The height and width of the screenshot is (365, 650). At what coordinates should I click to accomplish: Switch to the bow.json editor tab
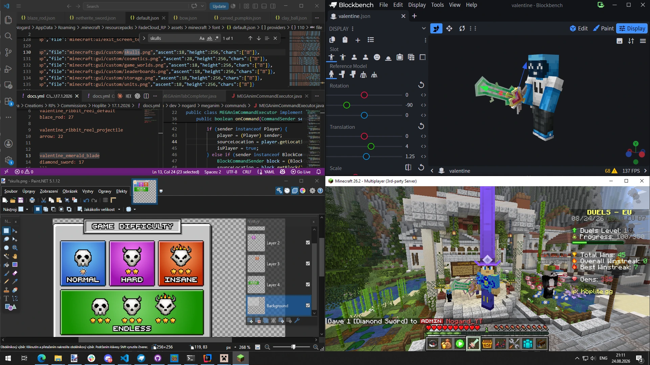pos(188,18)
